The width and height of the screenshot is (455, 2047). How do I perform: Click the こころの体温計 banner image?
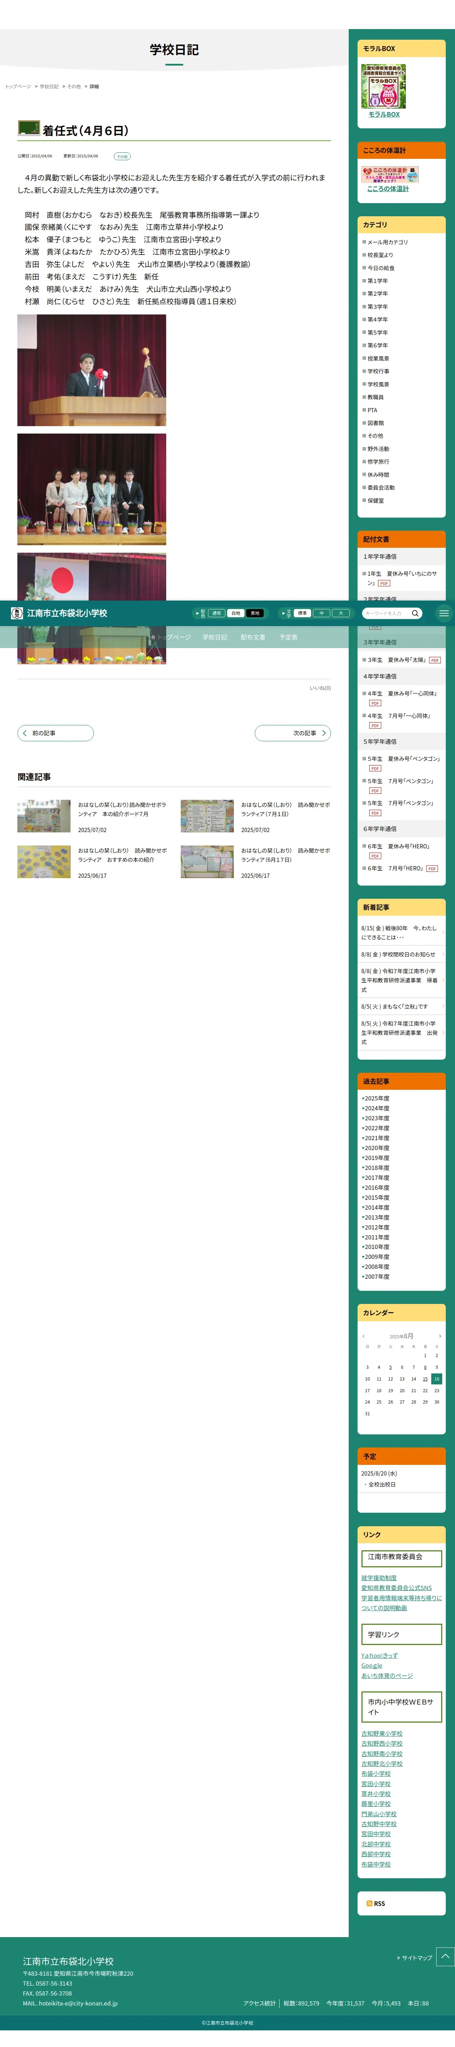[391, 175]
